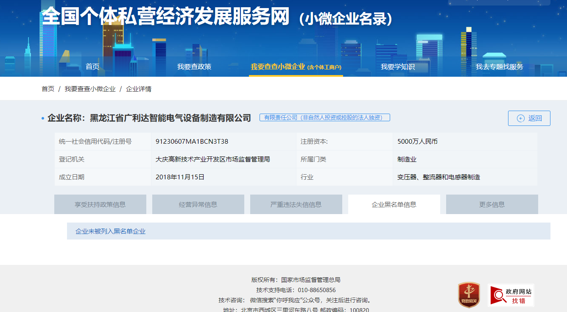The height and width of the screenshot is (312, 567).
Task: Click industry value 变压器、整流器和电感器制造
Action: pos(439,177)
